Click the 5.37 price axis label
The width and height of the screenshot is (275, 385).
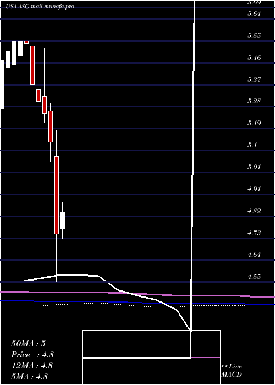tap(254, 79)
